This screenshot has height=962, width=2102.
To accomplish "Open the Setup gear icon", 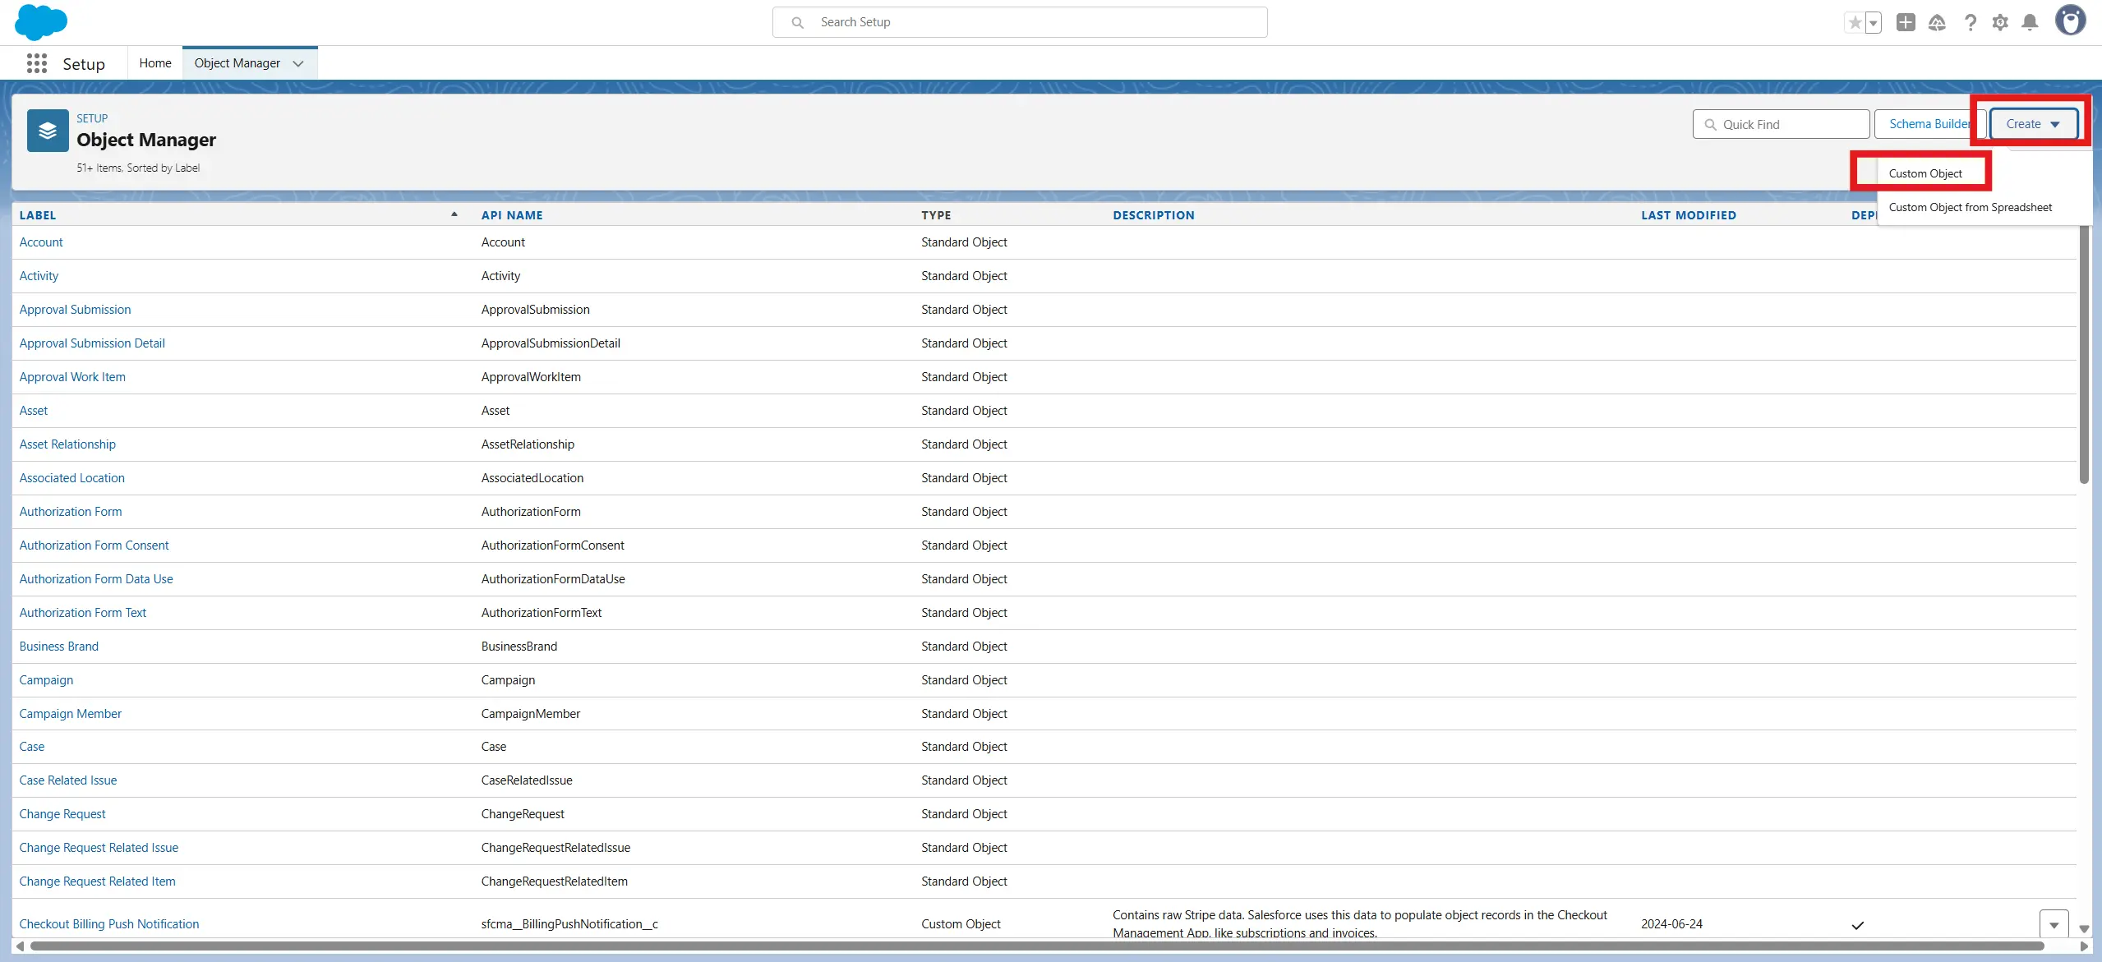I will pyautogui.click(x=2000, y=23).
